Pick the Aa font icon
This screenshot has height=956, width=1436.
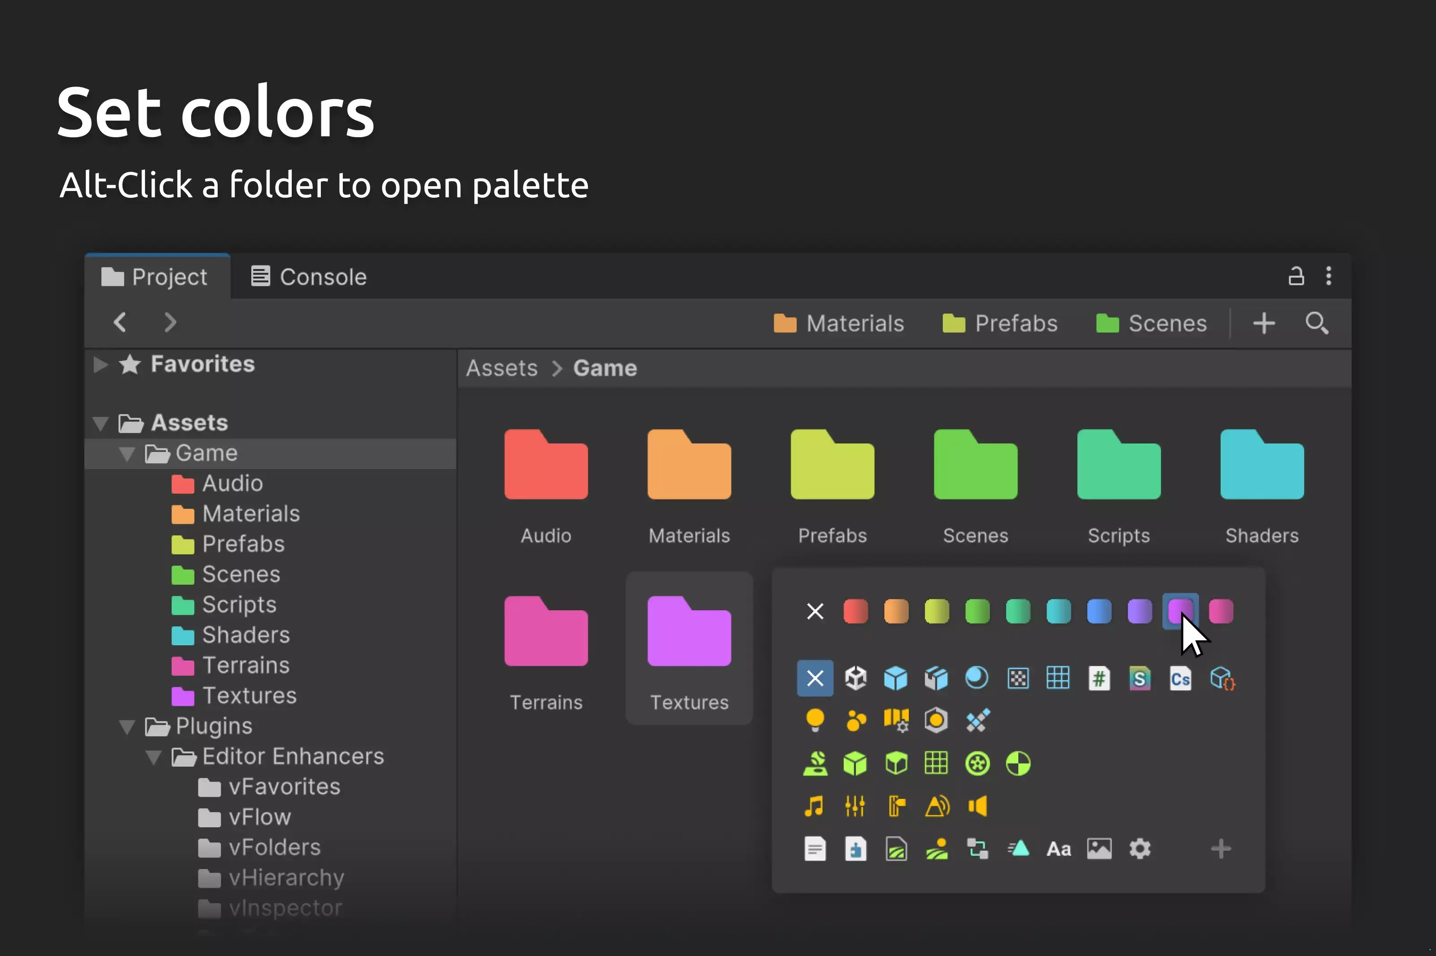click(x=1059, y=849)
